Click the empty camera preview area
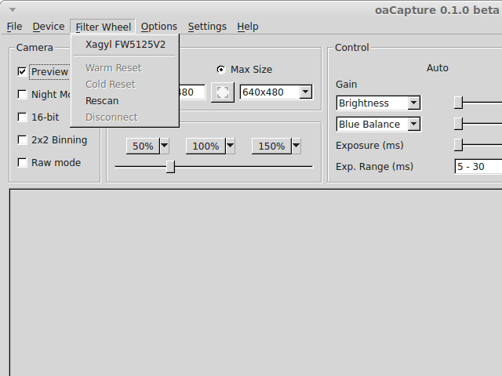502x376 pixels. click(x=256, y=283)
